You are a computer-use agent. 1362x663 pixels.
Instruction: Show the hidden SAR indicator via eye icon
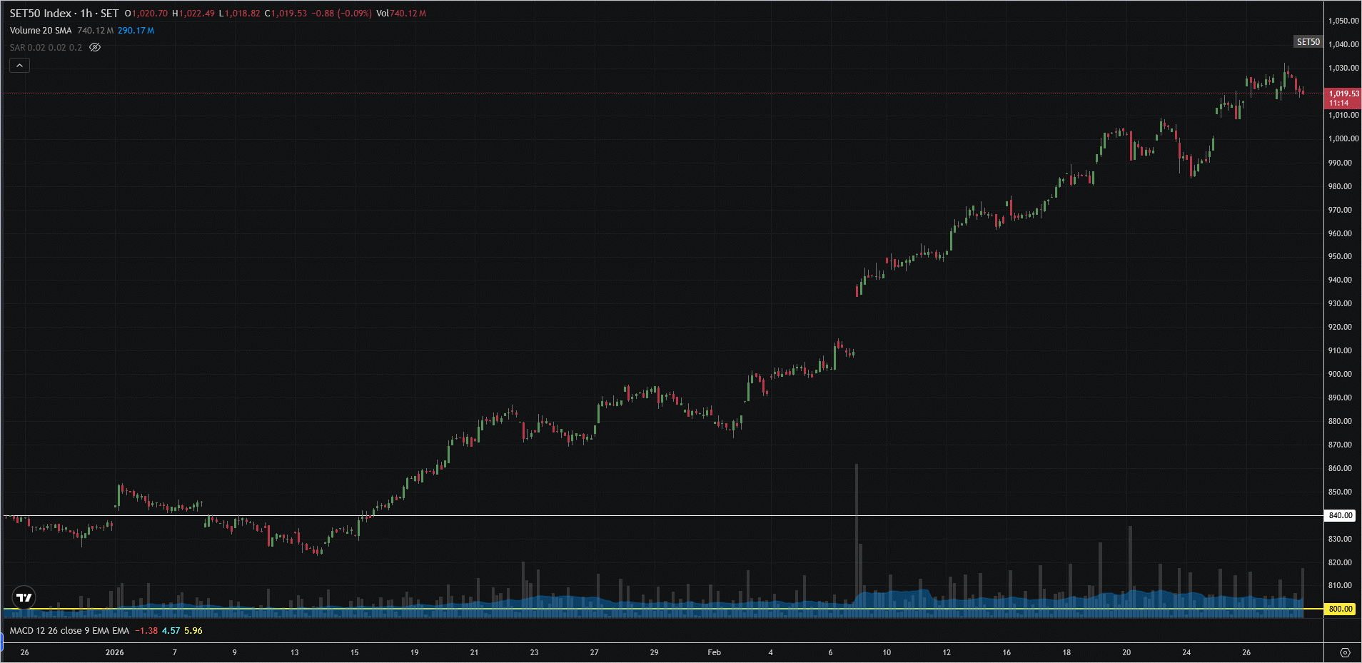tap(95, 48)
